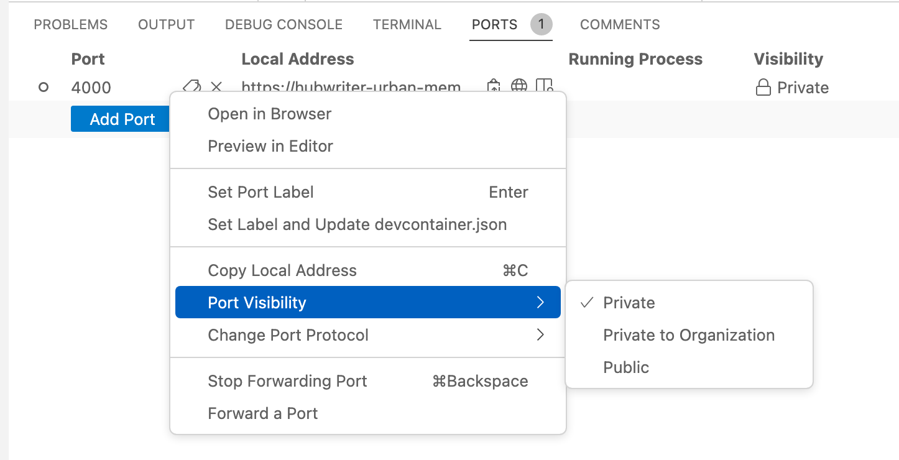Viewport: 899px width, 460px height.
Task: Select Open in Browser from context menu
Action: pos(269,114)
